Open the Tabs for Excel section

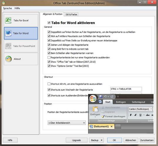(21, 20)
